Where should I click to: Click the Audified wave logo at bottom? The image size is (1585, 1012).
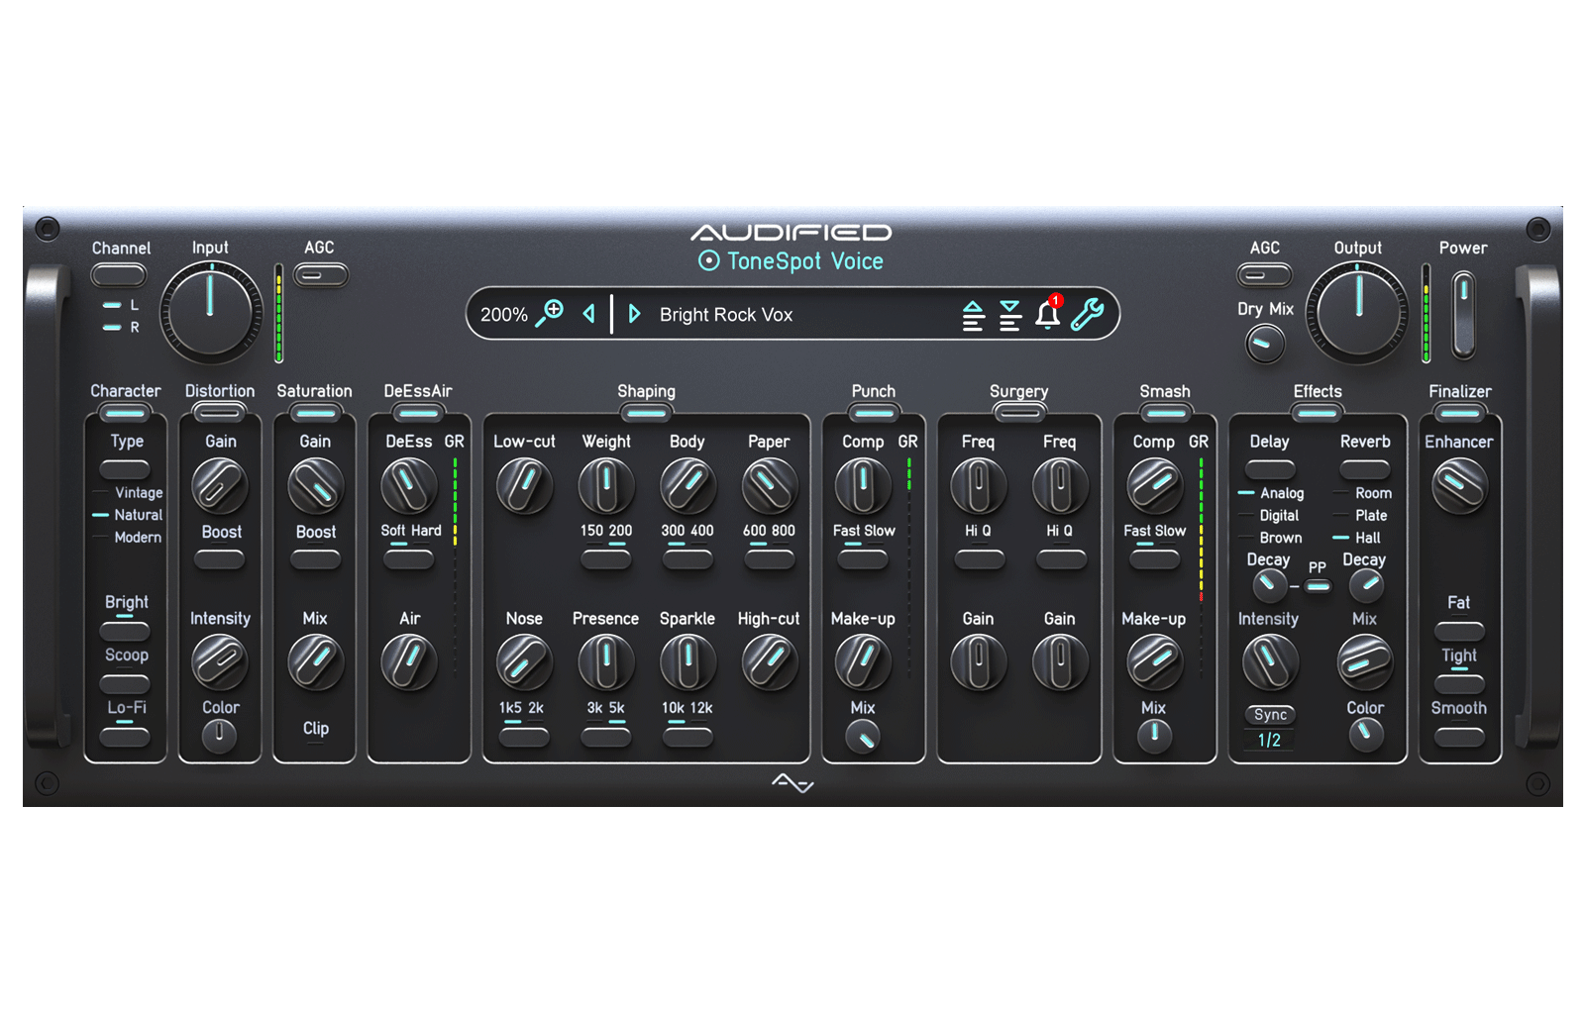[x=792, y=783]
